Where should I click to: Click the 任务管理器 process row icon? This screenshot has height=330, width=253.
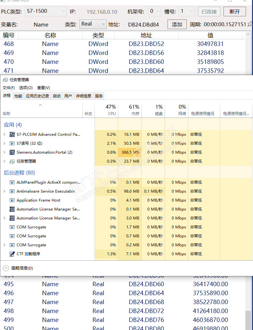12,161
